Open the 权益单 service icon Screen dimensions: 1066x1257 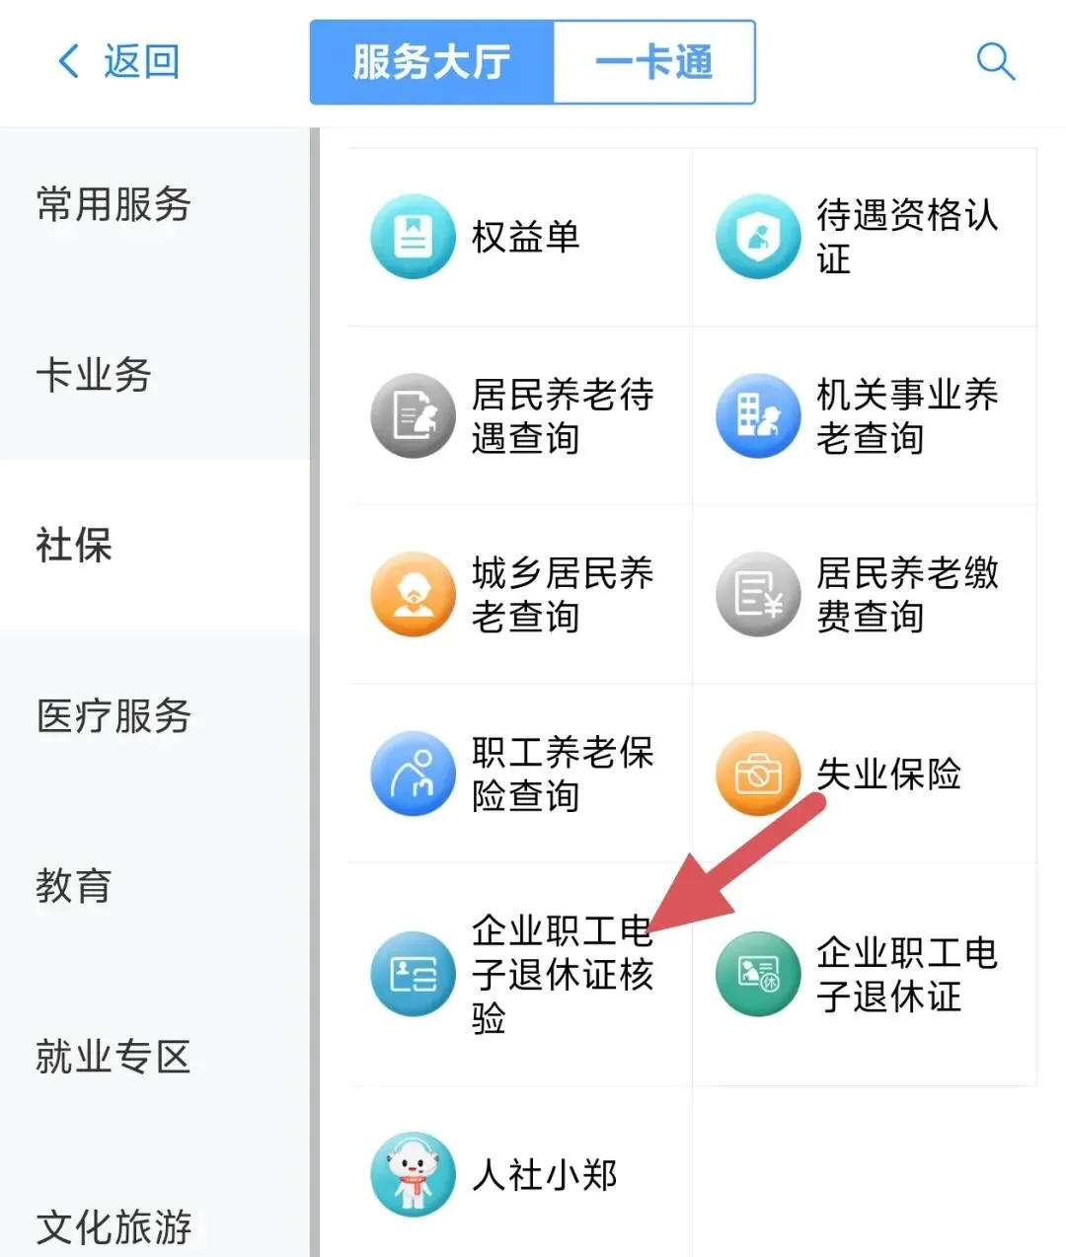tap(413, 237)
